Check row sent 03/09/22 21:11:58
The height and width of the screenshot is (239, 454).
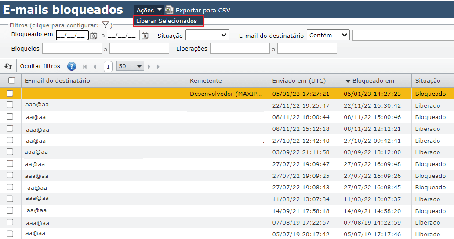coord(10,152)
